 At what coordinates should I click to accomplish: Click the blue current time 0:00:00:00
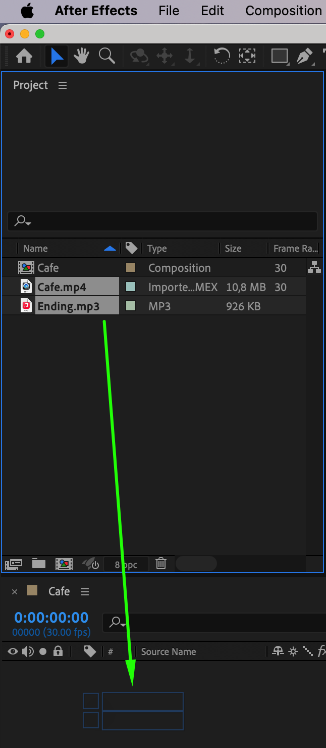(x=51, y=617)
